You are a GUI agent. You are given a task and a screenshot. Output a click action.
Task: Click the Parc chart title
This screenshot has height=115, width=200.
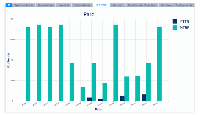pyautogui.click(x=89, y=14)
